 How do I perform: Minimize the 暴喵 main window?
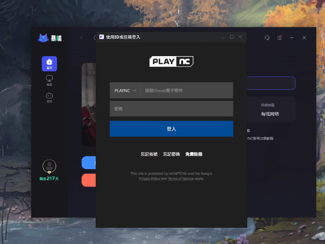coord(292,38)
